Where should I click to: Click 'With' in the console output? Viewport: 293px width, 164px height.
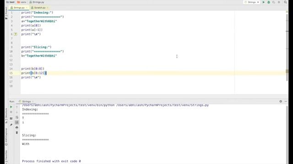pyautogui.click(x=26, y=144)
